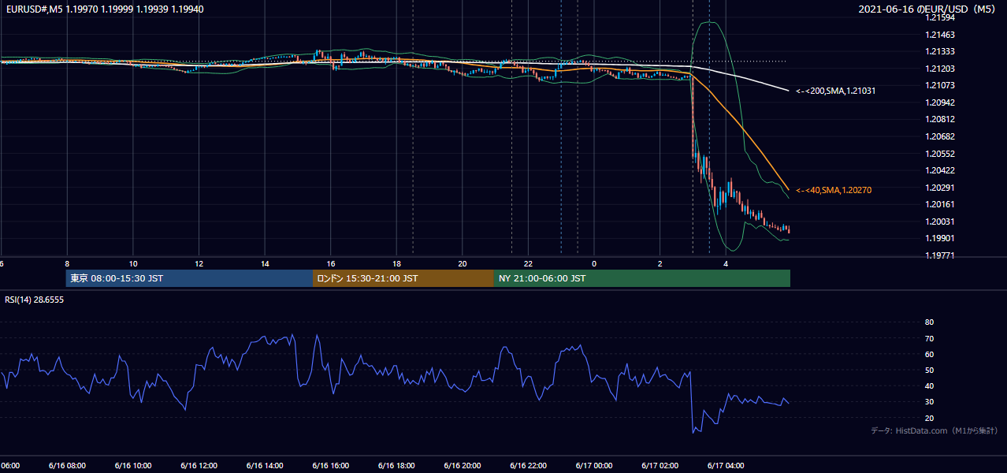This screenshot has height=473, width=1007.
Task: Click the 1.20812 price axis label
Action: 939,119
